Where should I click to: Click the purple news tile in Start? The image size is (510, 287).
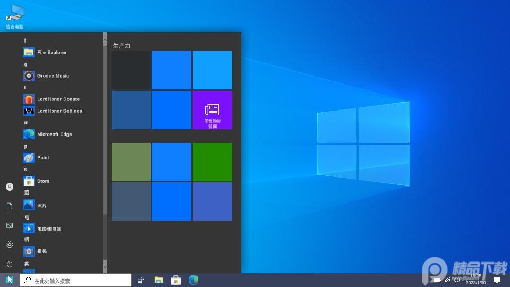(x=212, y=110)
